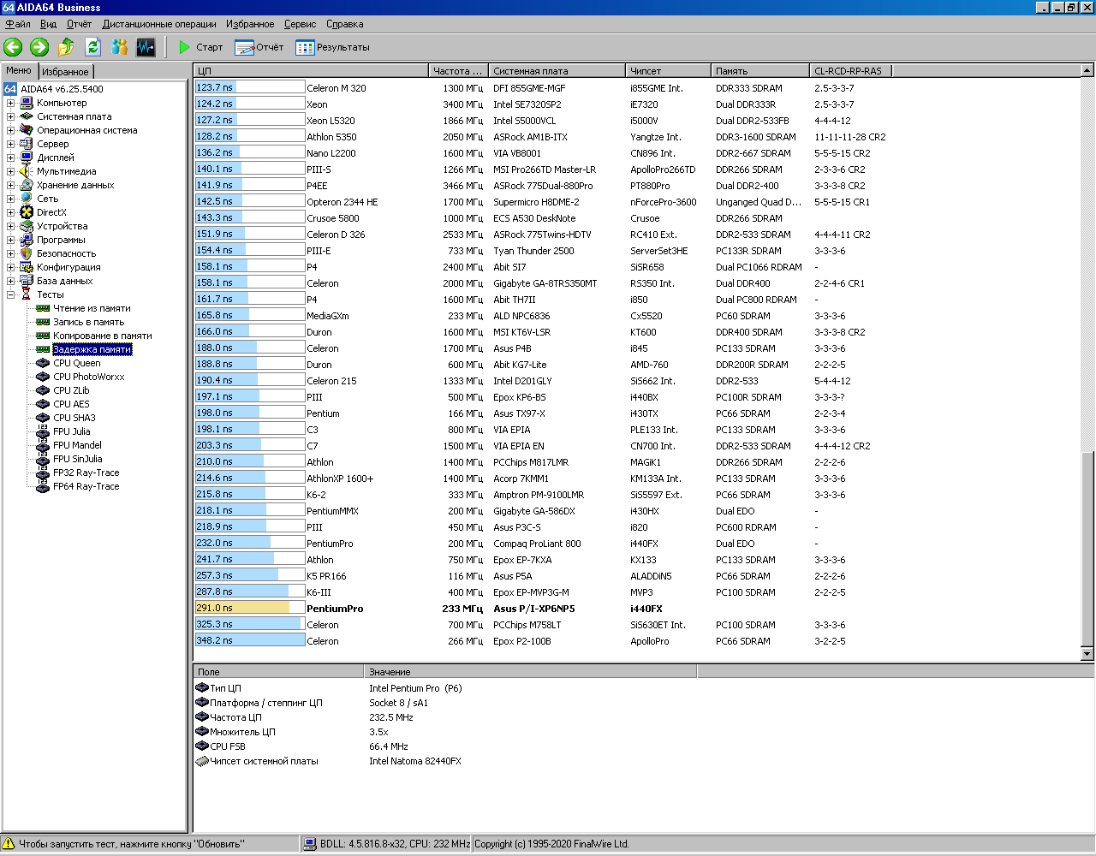Image resolution: width=1096 pixels, height=856 pixels.
Task: Open the Чтение из памяти test
Action: coord(92,308)
